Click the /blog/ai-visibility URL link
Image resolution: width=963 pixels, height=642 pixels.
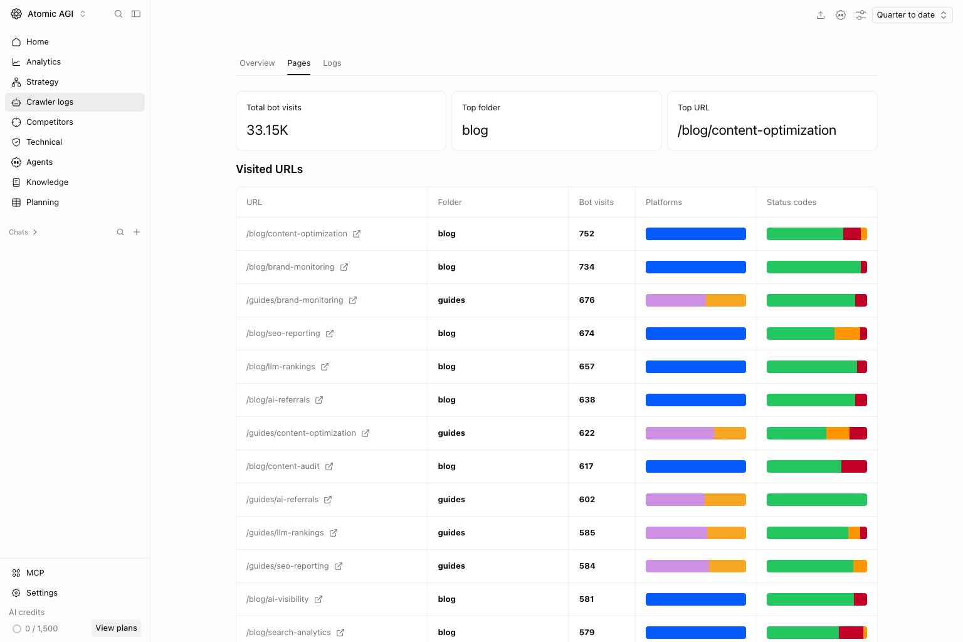pyautogui.click(x=278, y=599)
